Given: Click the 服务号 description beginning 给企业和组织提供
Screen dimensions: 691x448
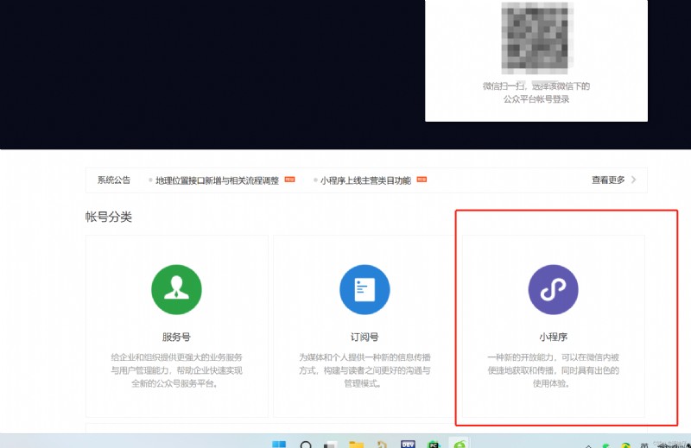Looking at the screenshot, I should click(x=176, y=370).
